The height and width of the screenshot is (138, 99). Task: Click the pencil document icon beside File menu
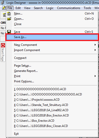click(x=4, y=8)
